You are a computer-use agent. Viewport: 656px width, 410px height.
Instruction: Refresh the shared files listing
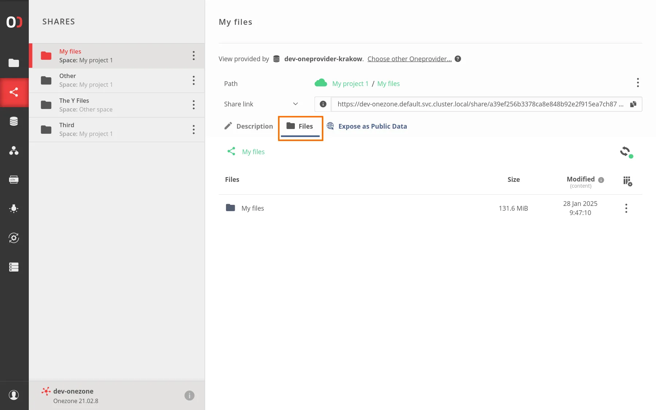(626, 152)
